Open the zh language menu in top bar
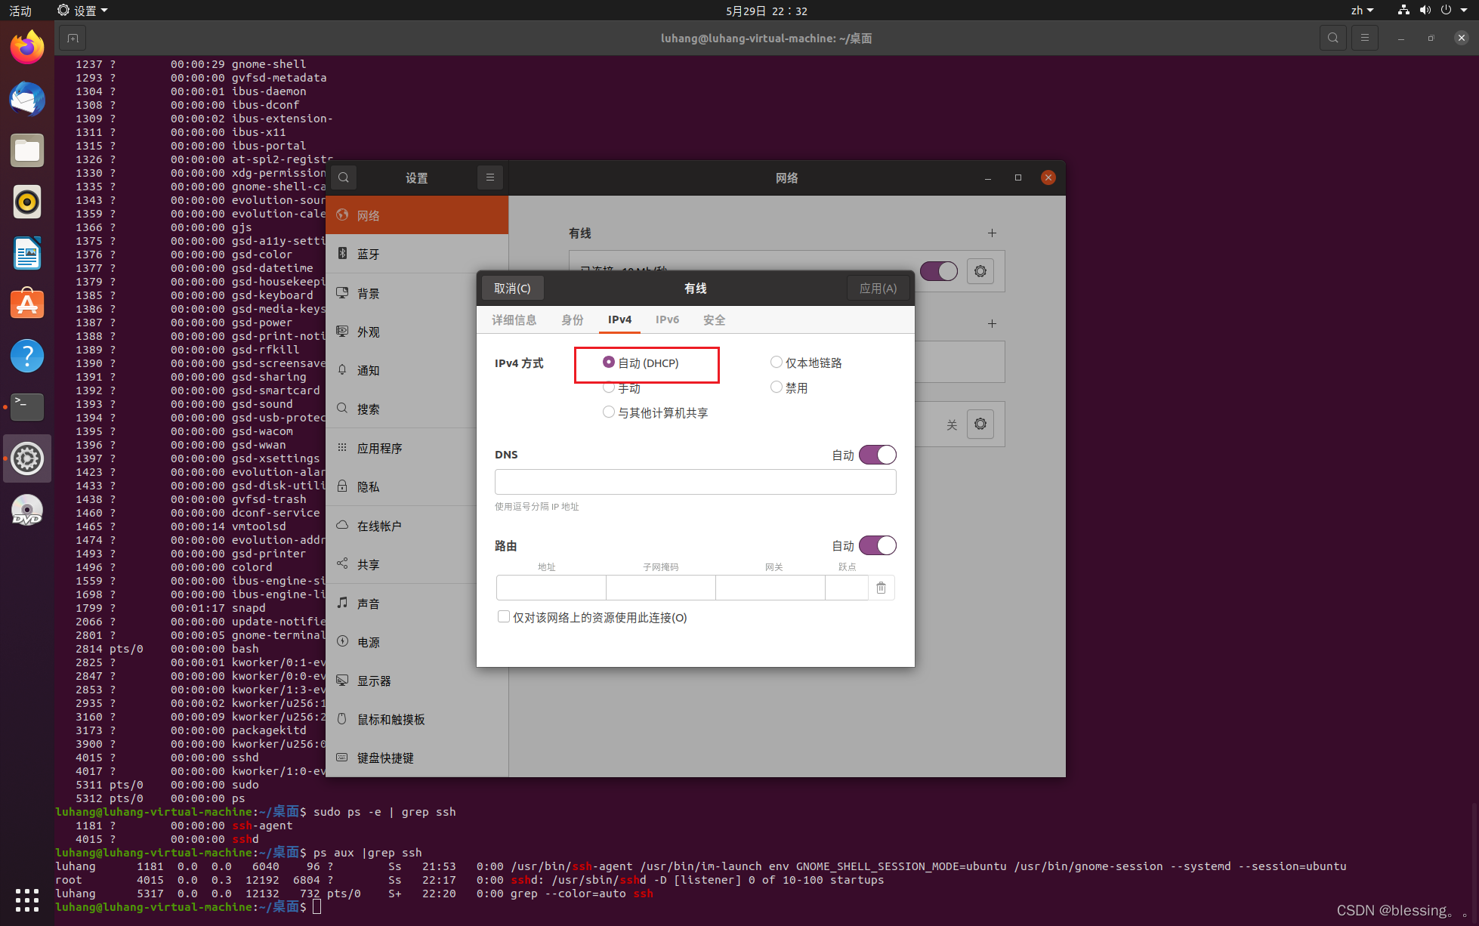 pos(1362,11)
